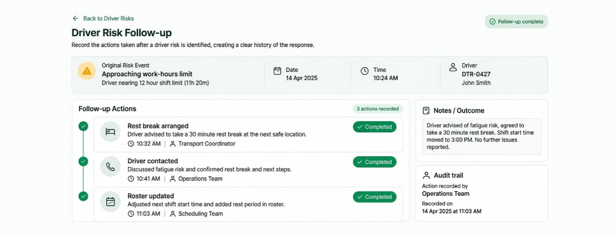615x235 pixels.
Task: Select the Driver contacted title
Action: 153,161
